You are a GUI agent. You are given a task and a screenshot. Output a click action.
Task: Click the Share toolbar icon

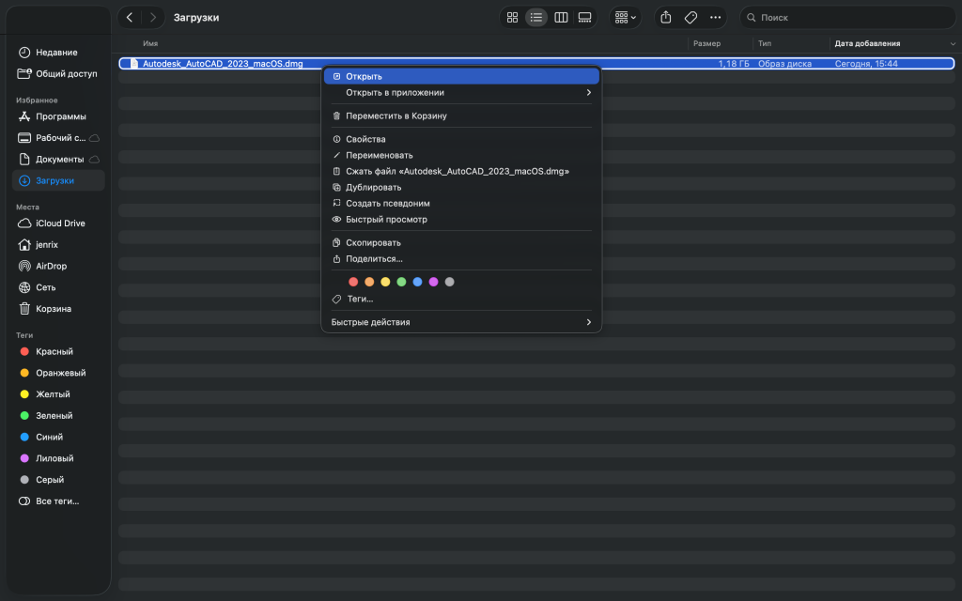click(666, 17)
